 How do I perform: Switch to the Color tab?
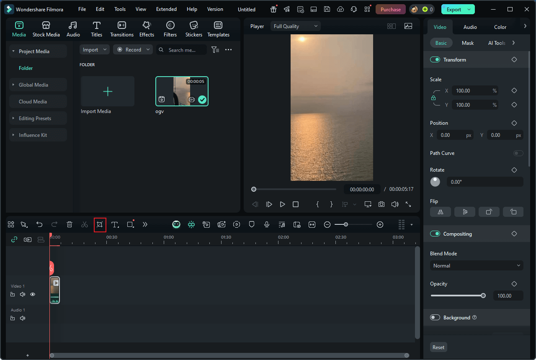(500, 27)
